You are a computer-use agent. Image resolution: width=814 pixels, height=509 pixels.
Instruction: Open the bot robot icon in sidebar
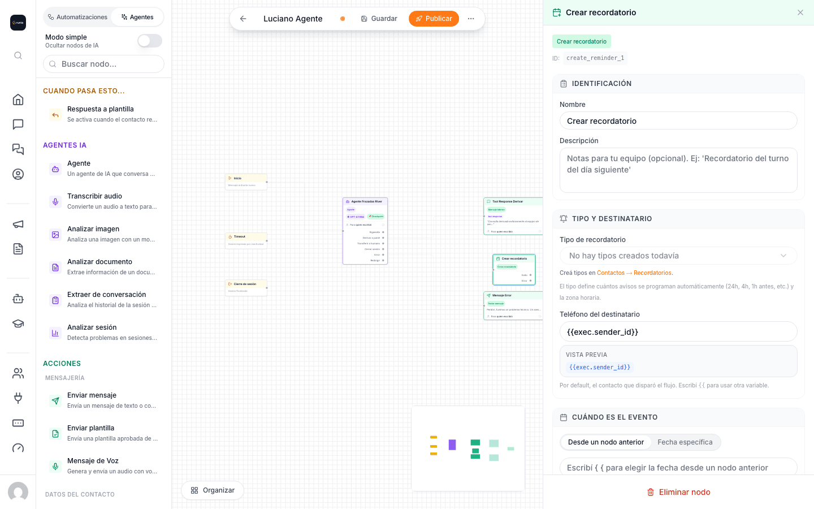18,299
